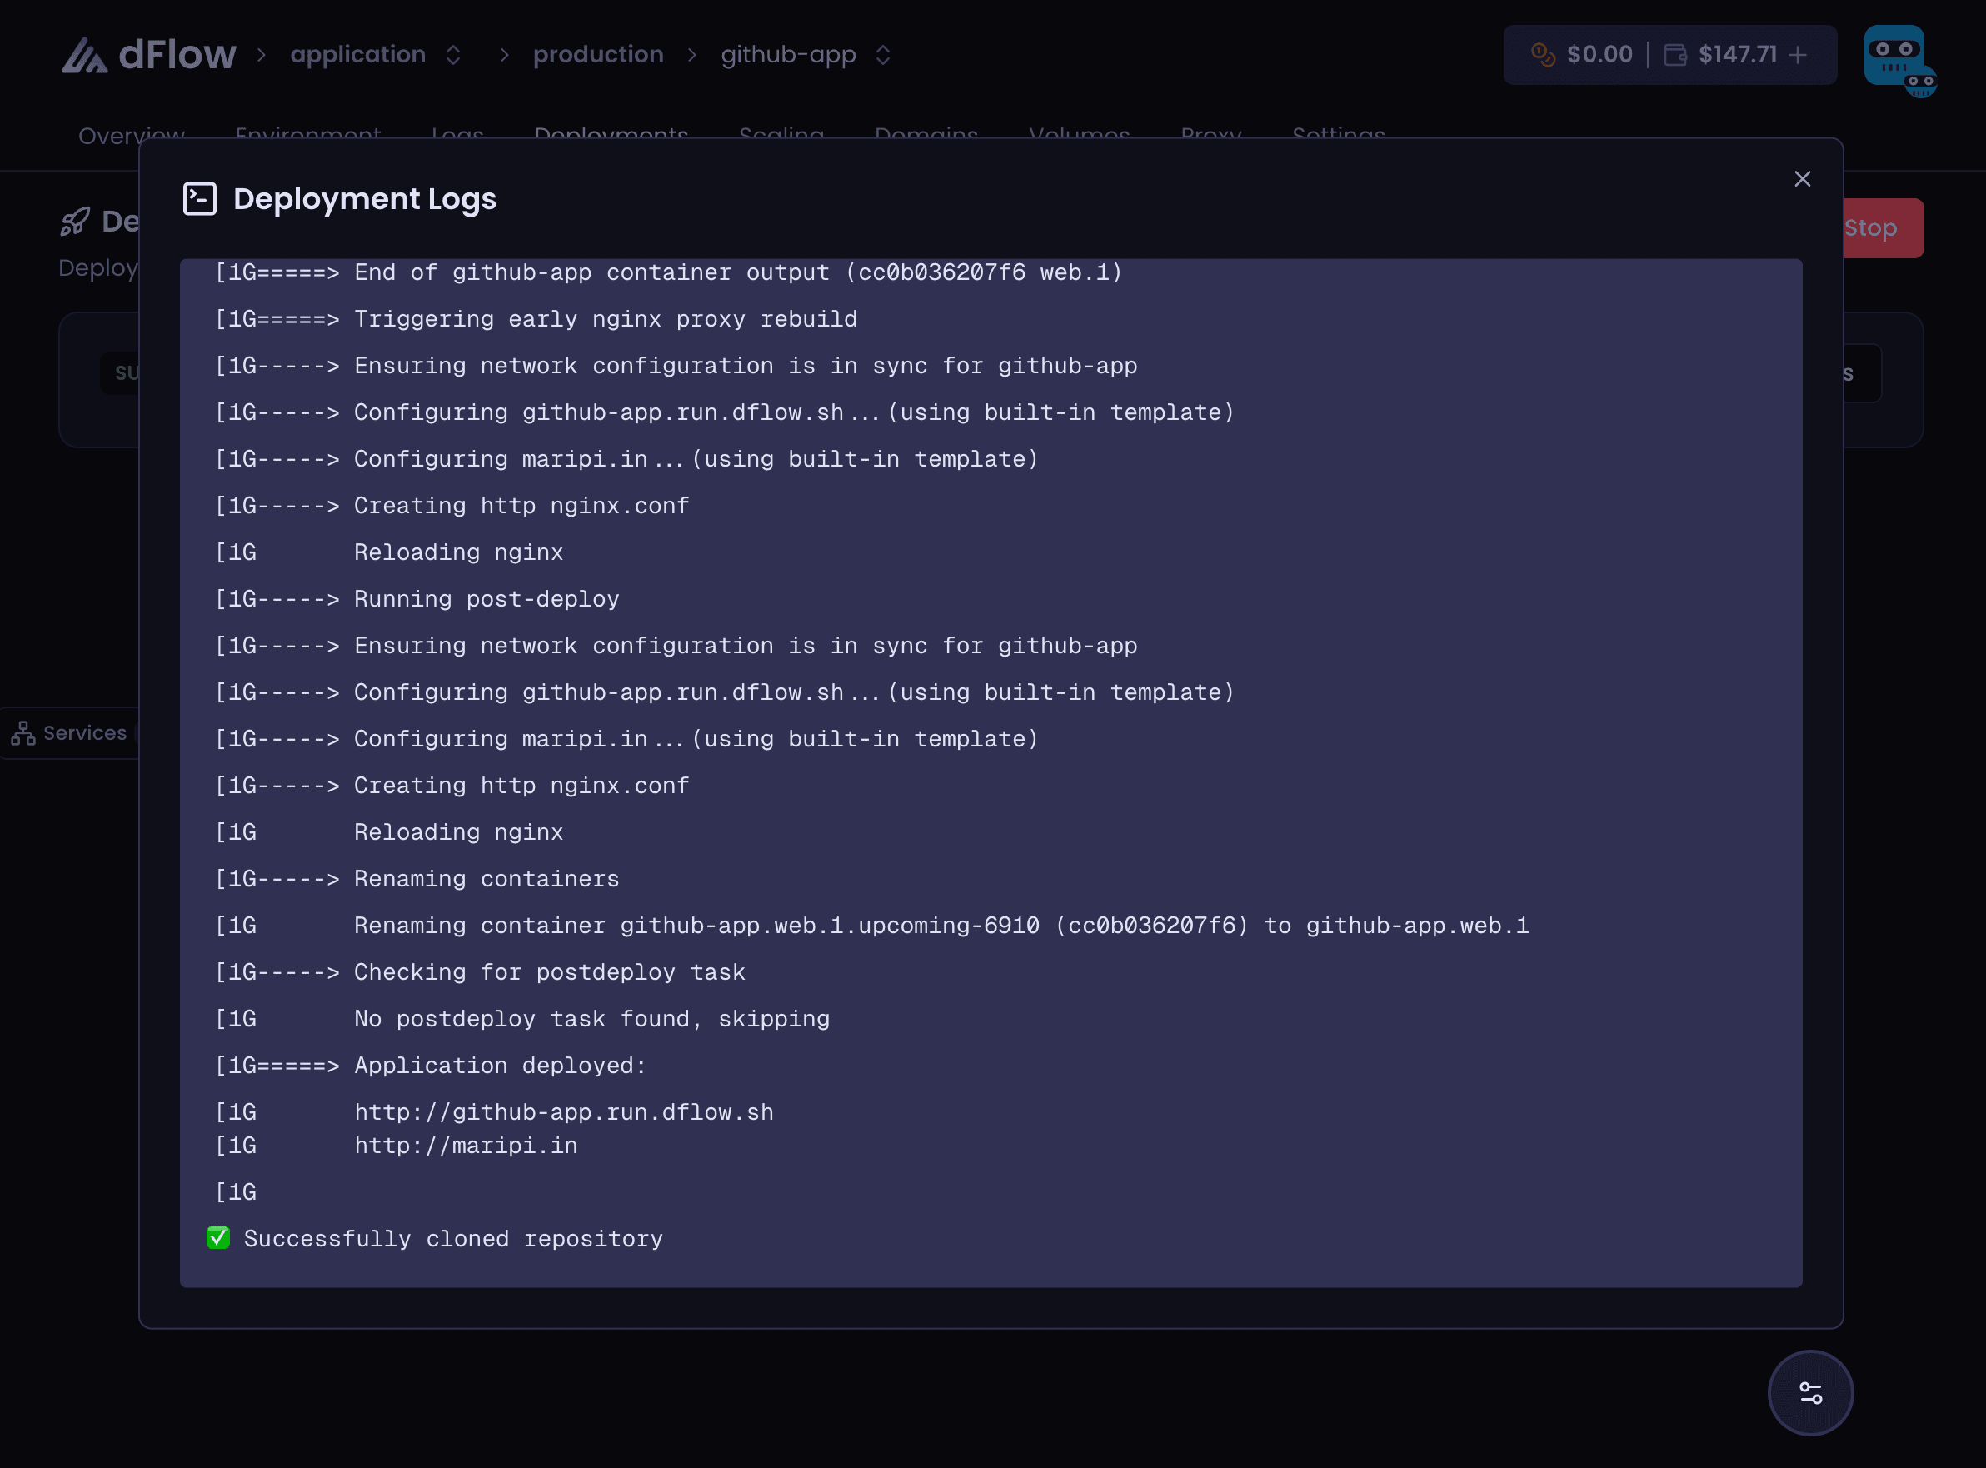This screenshot has height=1468, width=1986.
Task: Switch to the Proxy tab
Action: [x=1211, y=134]
